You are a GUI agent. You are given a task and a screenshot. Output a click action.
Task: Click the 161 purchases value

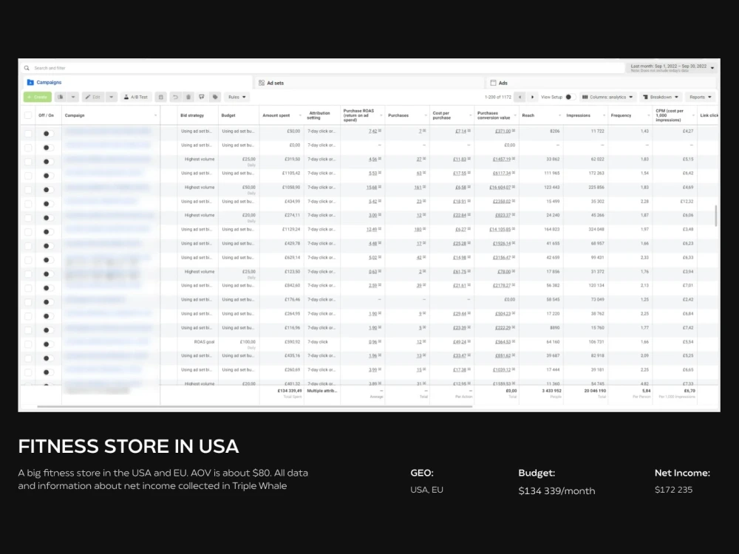pos(418,188)
